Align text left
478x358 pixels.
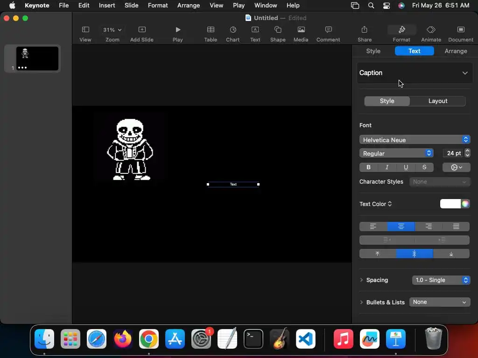click(373, 227)
